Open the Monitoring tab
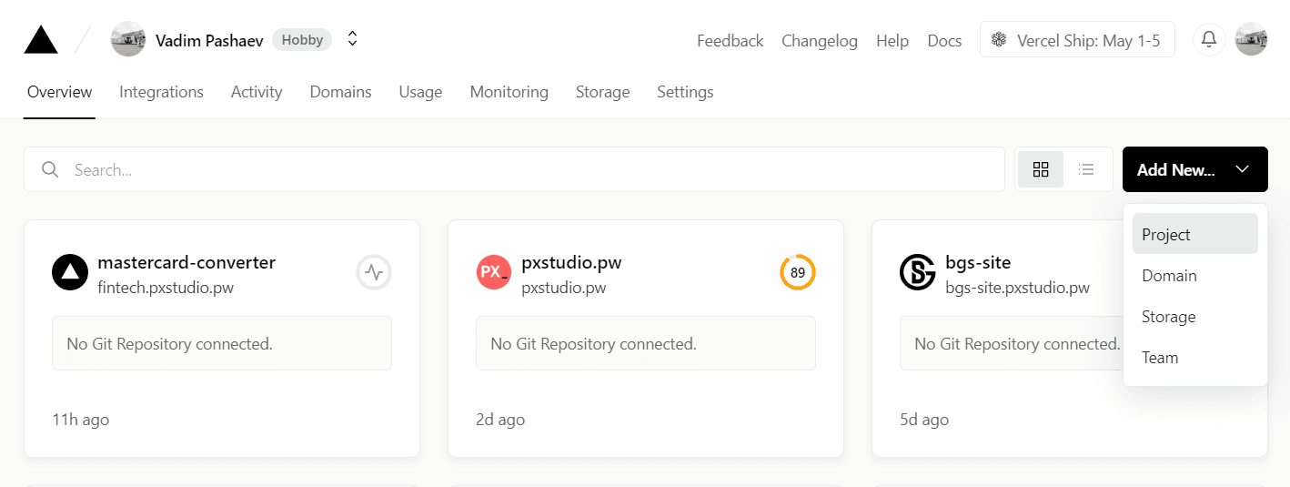The image size is (1290, 487). [x=509, y=92]
